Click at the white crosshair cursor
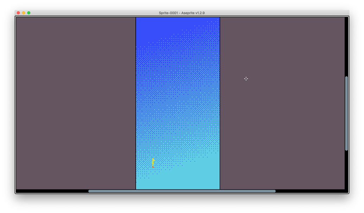364x213 pixels. 246,79
